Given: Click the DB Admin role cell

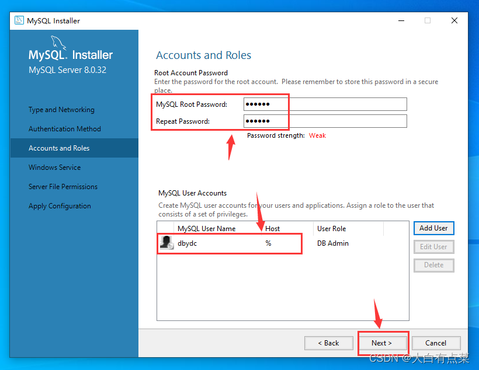Looking at the screenshot, I should pyautogui.click(x=333, y=243).
